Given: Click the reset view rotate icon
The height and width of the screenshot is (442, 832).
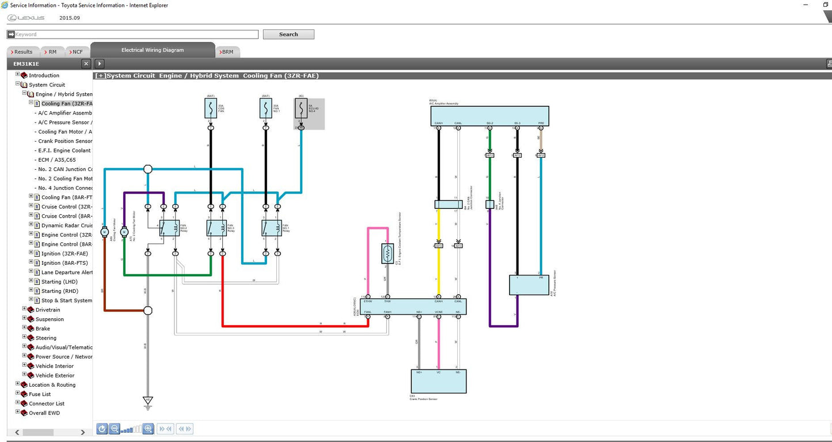Looking at the screenshot, I should pyautogui.click(x=102, y=429).
